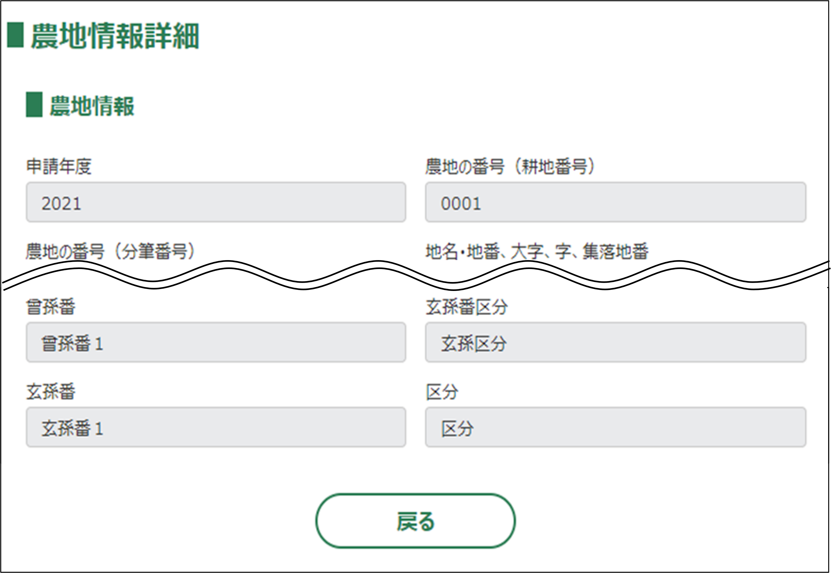Click the 農地情報詳細 page title
Image resolution: width=831 pixels, height=573 pixels.
(x=115, y=36)
